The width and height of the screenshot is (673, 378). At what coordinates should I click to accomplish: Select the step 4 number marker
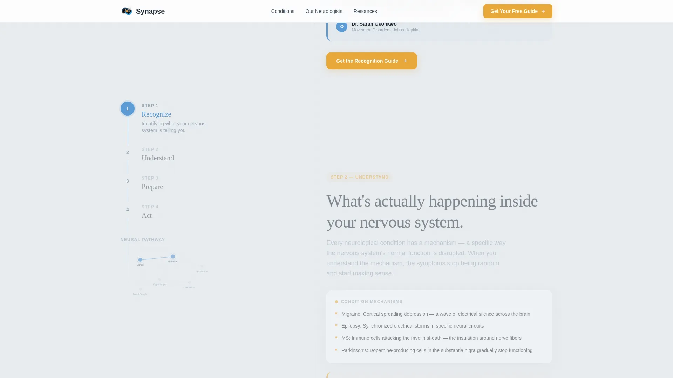click(128, 210)
